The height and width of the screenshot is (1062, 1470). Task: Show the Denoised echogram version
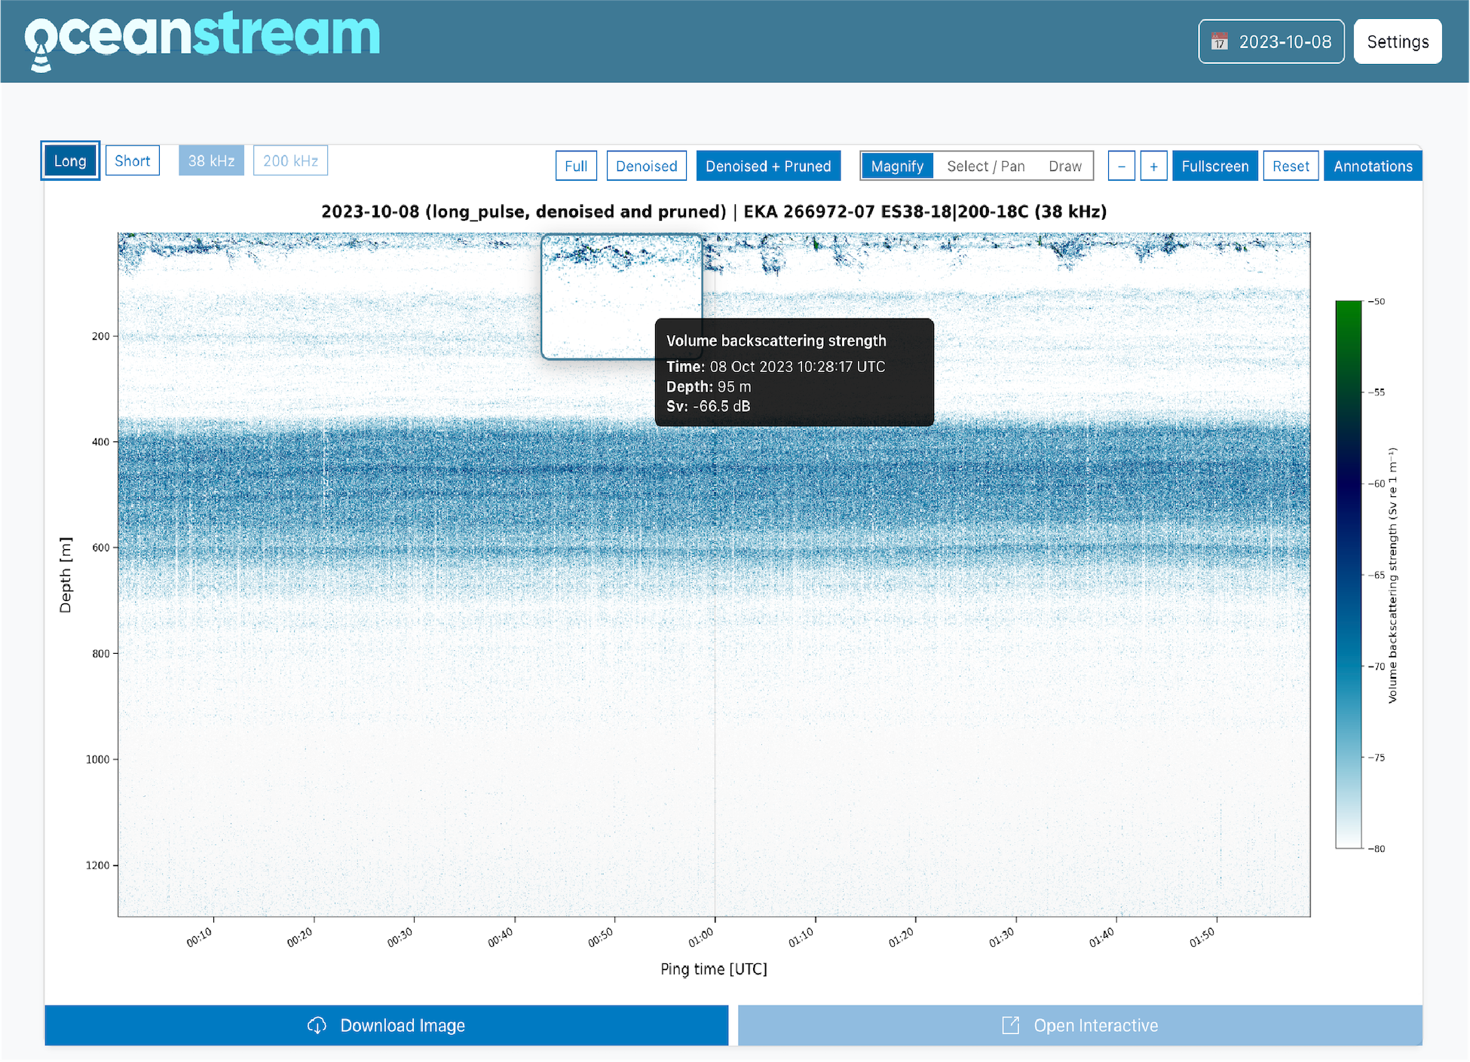coord(646,166)
